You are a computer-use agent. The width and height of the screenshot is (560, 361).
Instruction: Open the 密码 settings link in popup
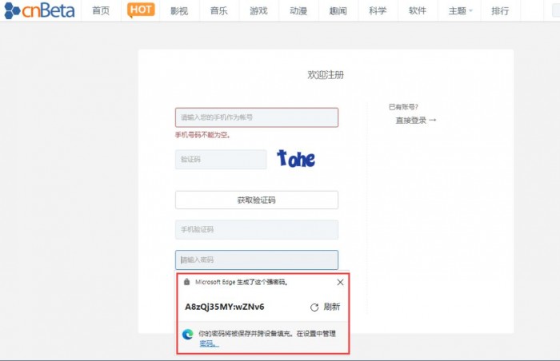(x=208, y=343)
